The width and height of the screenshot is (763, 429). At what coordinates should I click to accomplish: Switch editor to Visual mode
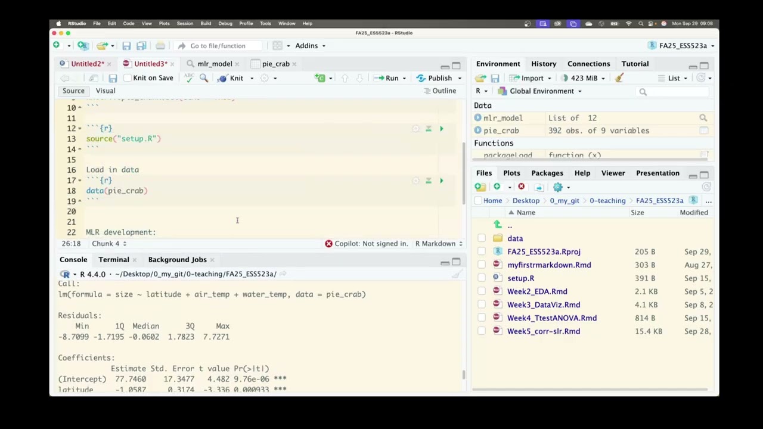(106, 91)
